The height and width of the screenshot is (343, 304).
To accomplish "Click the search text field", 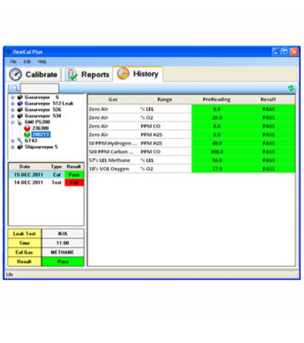I will 40,88.
